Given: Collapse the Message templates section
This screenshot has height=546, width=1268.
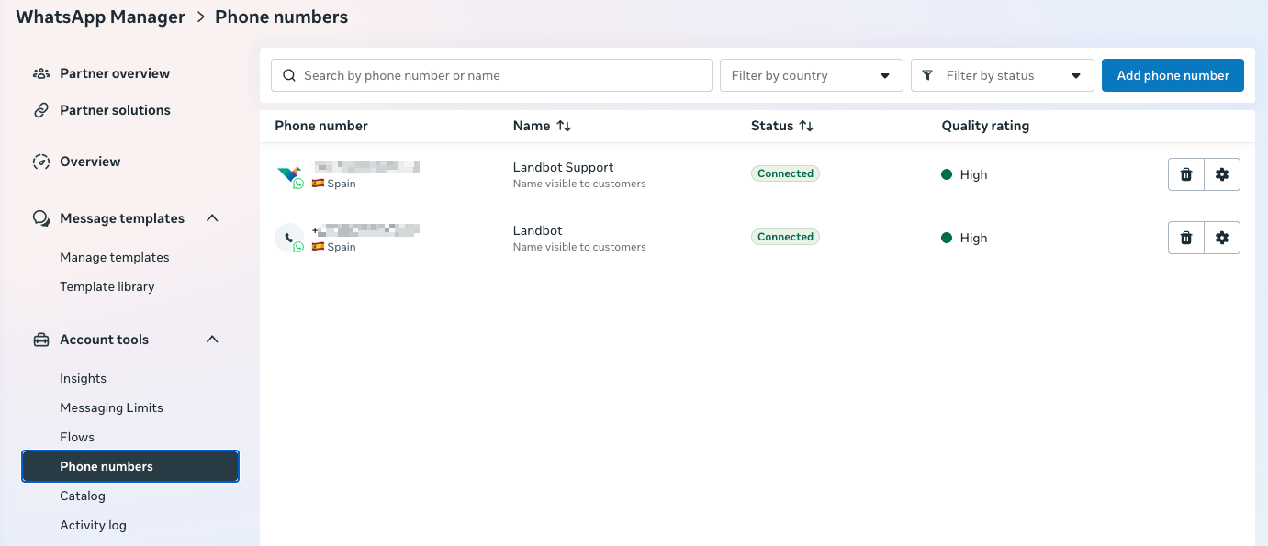Looking at the screenshot, I should point(212,218).
